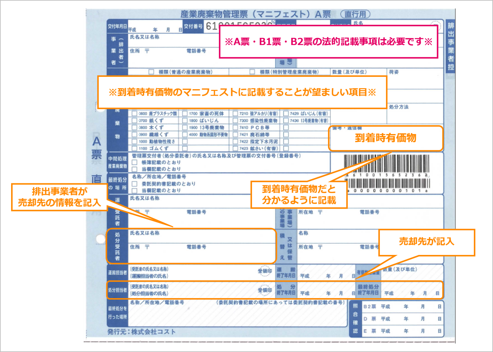This screenshot has height=352, width=493.
Task: Check the 委託契約書記載のとおり box
Action: (134, 184)
